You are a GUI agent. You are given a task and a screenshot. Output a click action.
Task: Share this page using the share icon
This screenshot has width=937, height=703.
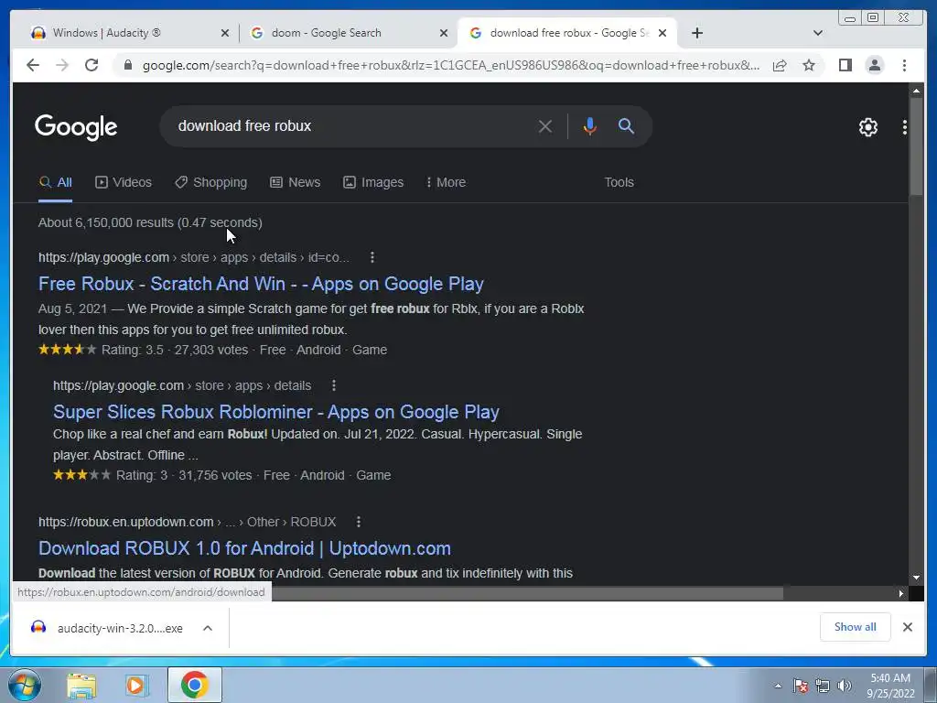pyautogui.click(x=780, y=65)
